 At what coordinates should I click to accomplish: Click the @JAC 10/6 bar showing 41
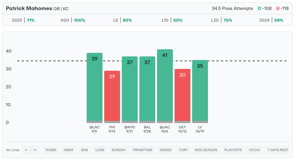tap(165, 86)
